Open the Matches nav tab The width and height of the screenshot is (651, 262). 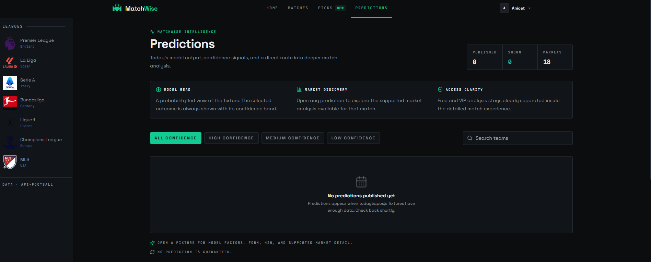[x=298, y=8]
